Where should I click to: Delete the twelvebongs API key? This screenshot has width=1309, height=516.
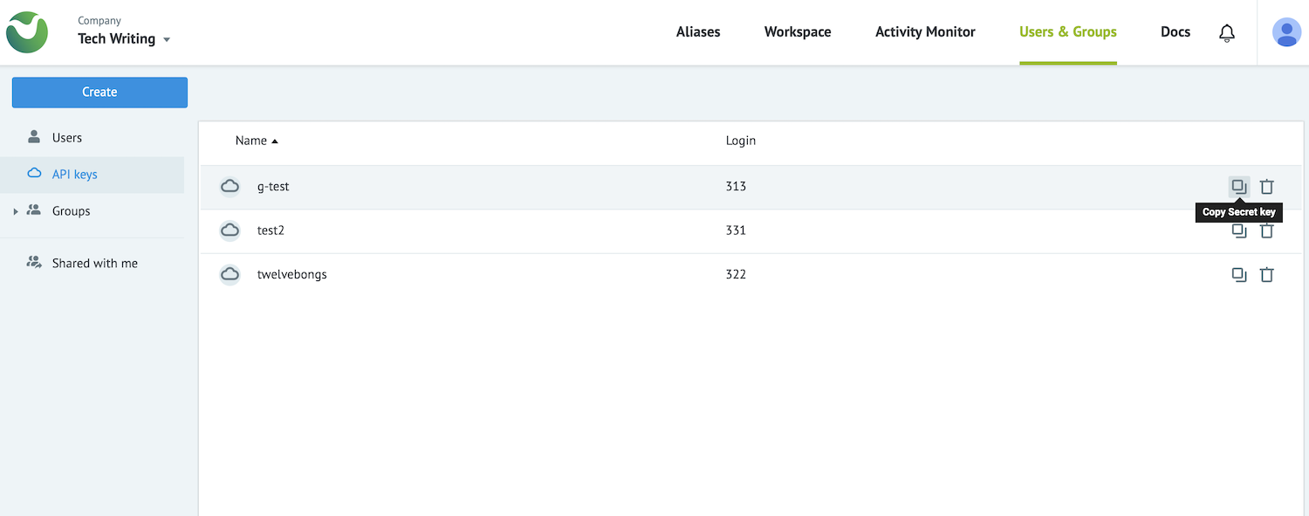(1267, 274)
